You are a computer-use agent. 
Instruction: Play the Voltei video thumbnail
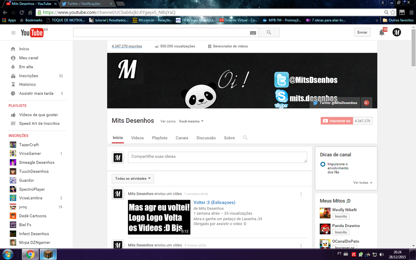point(159,217)
